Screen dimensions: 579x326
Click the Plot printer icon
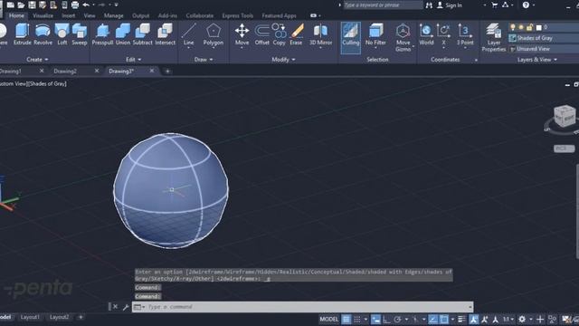[x=75, y=5]
